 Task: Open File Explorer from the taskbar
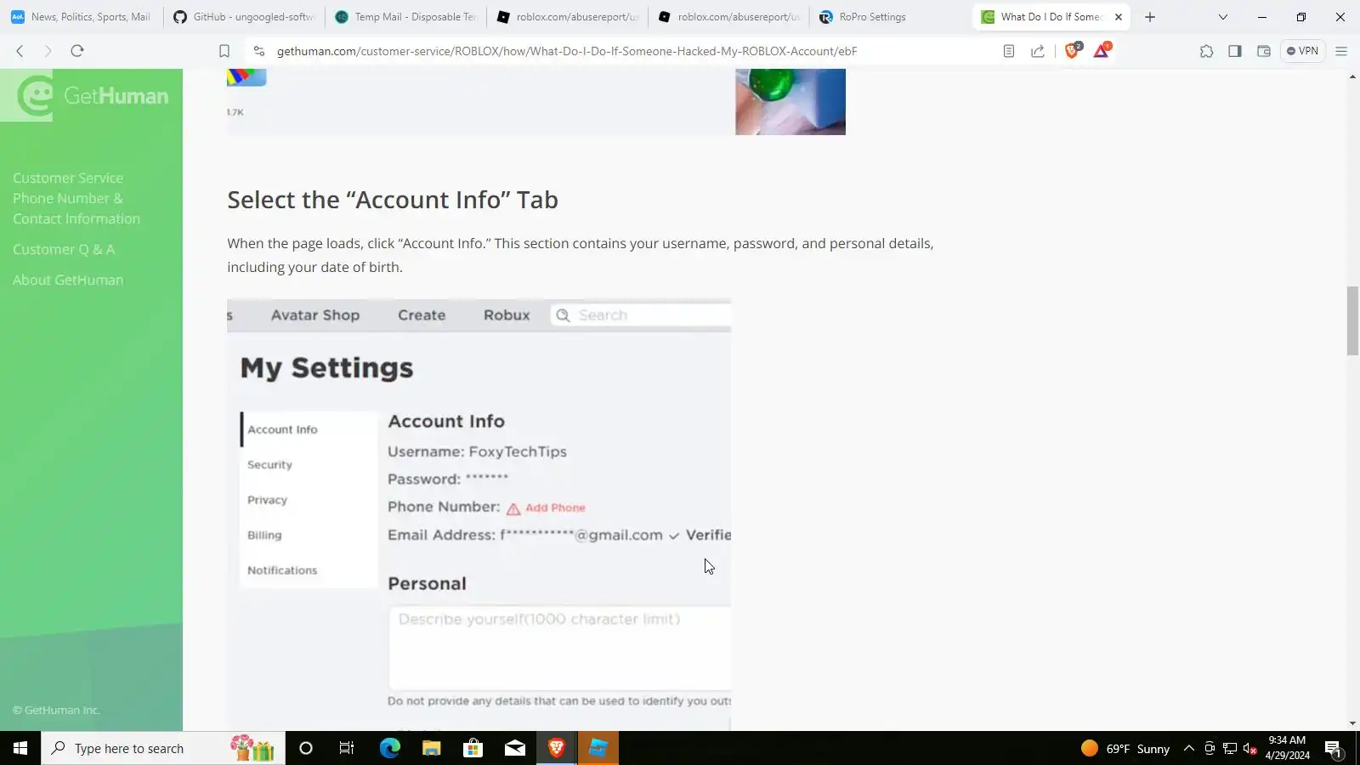click(x=431, y=748)
